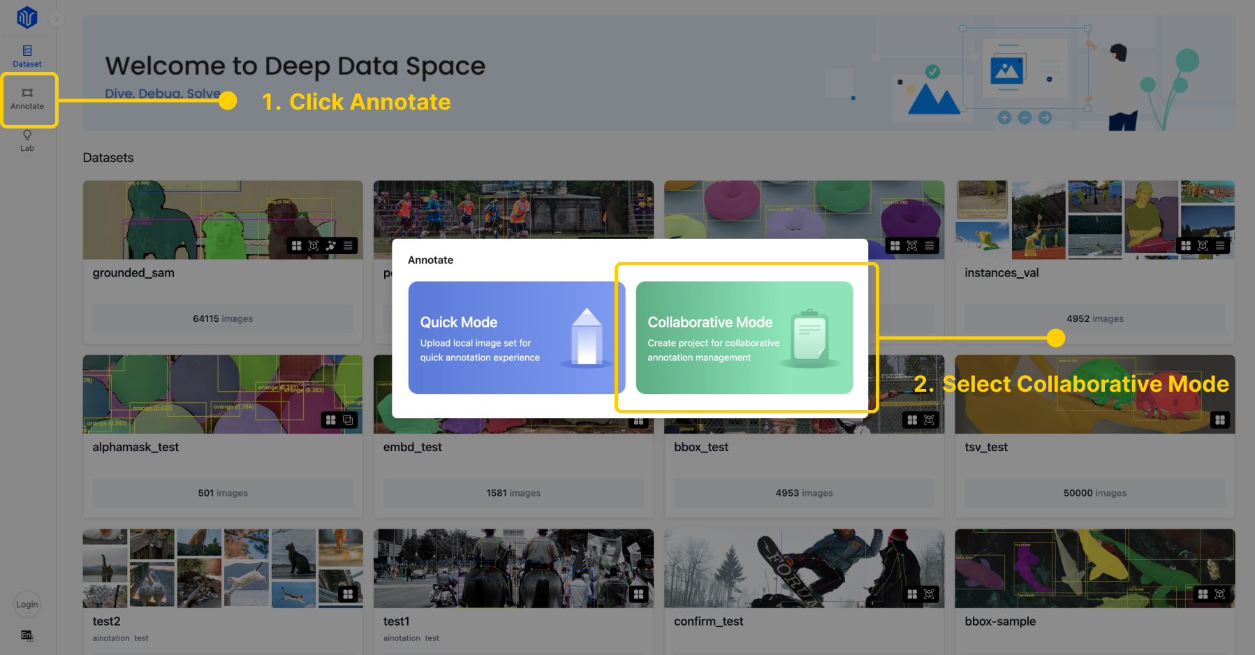This screenshot has height=655, width=1255.
Task: Open the test2 dataset thumbnail
Action: click(223, 568)
